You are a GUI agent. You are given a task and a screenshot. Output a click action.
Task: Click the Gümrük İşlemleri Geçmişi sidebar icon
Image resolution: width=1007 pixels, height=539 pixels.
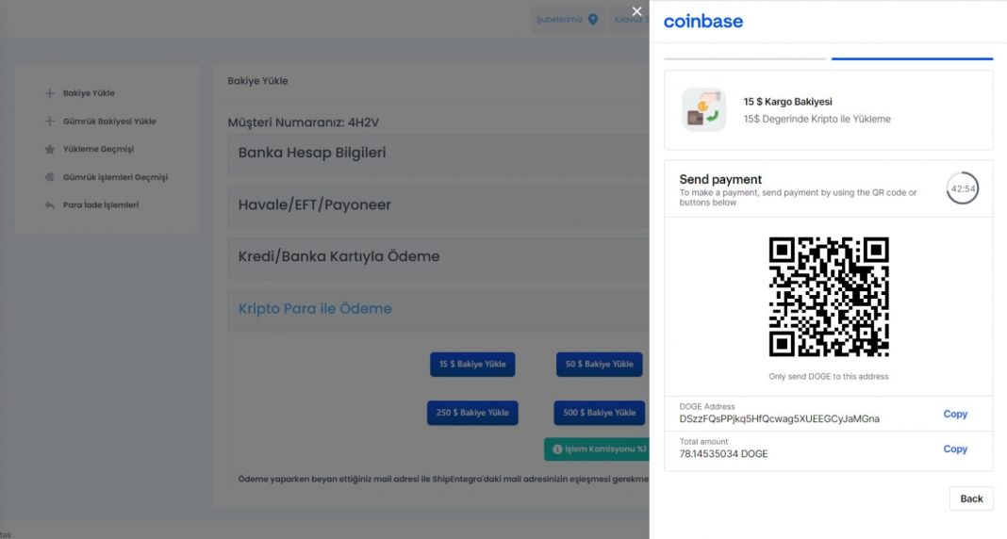click(49, 177)
